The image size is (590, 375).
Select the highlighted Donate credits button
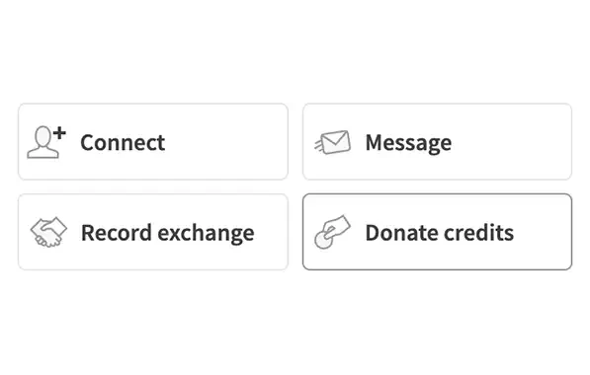pyautogui.click(x=437, y=232)
